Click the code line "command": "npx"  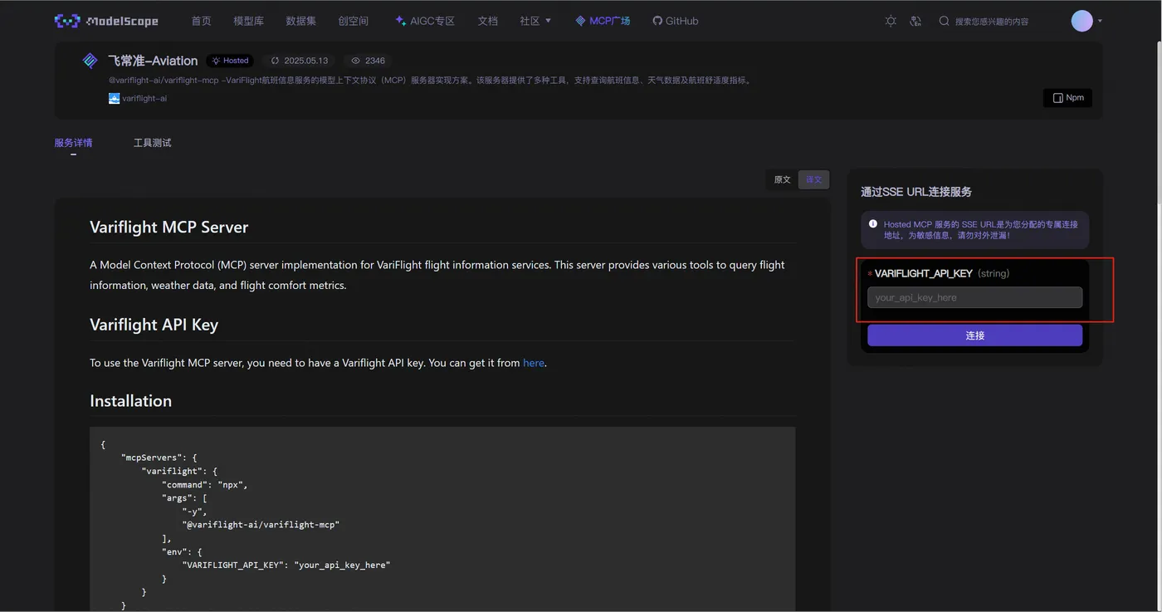[x=205, y=485]
